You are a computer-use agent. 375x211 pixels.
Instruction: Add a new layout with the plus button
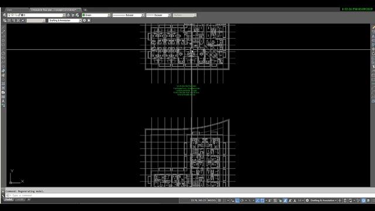(x=29, y=199)
